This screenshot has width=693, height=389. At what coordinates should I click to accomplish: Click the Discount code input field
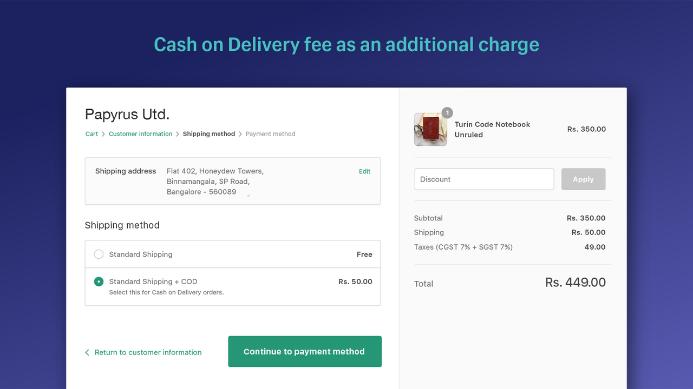pos(484,179)
